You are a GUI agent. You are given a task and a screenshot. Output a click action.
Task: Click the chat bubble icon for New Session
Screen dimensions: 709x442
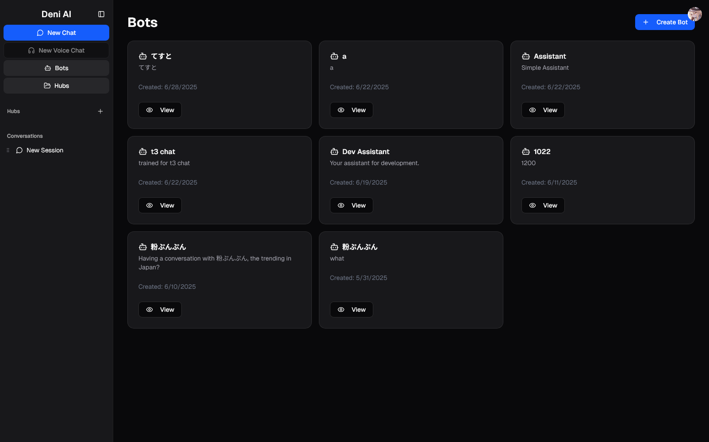[x=19, y=151]
